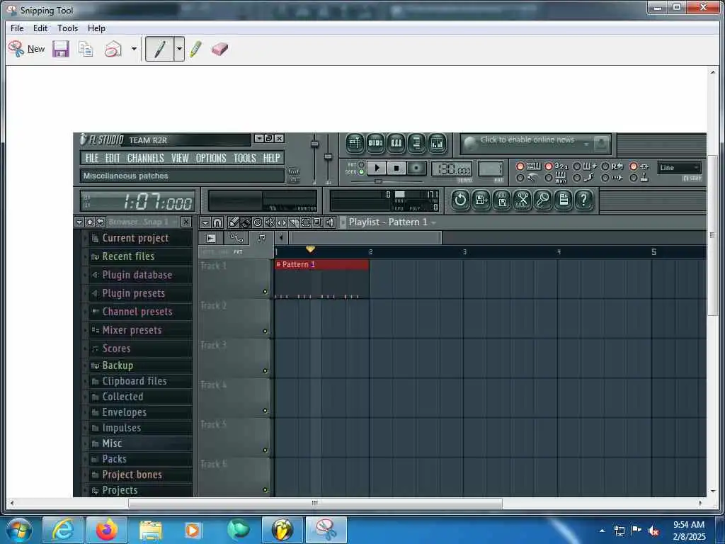Toggle the loop recording R light
The height and width of the screenshot is (544, 725).
point(605,166)
